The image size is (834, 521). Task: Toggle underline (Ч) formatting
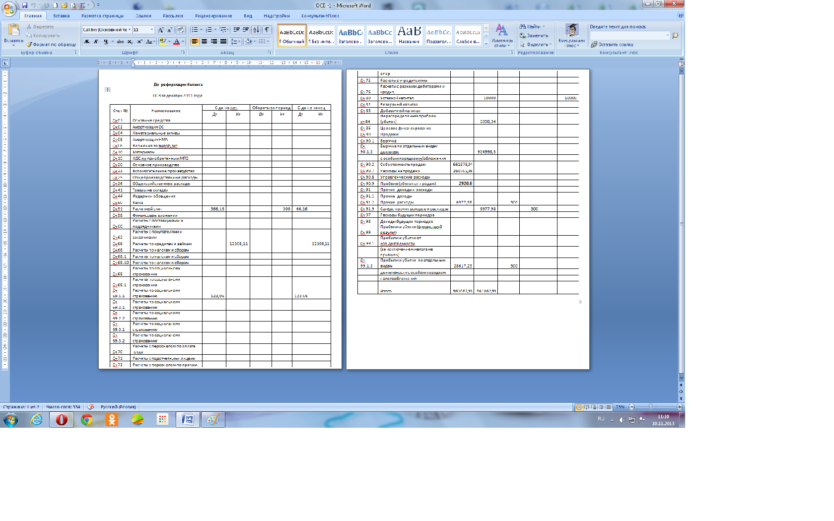click(x=106, y=42)
